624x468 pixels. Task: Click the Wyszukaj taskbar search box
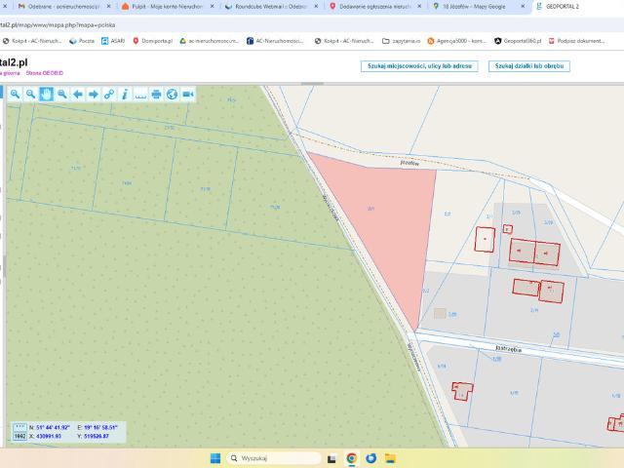(274, 458)
